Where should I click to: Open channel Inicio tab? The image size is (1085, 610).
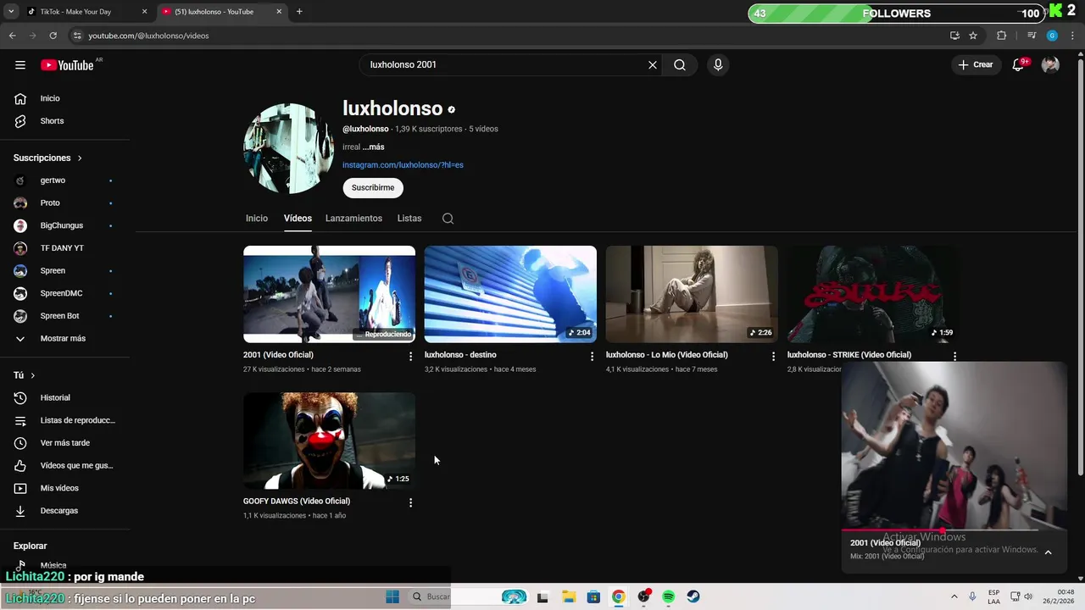click(x=257, y=219)
